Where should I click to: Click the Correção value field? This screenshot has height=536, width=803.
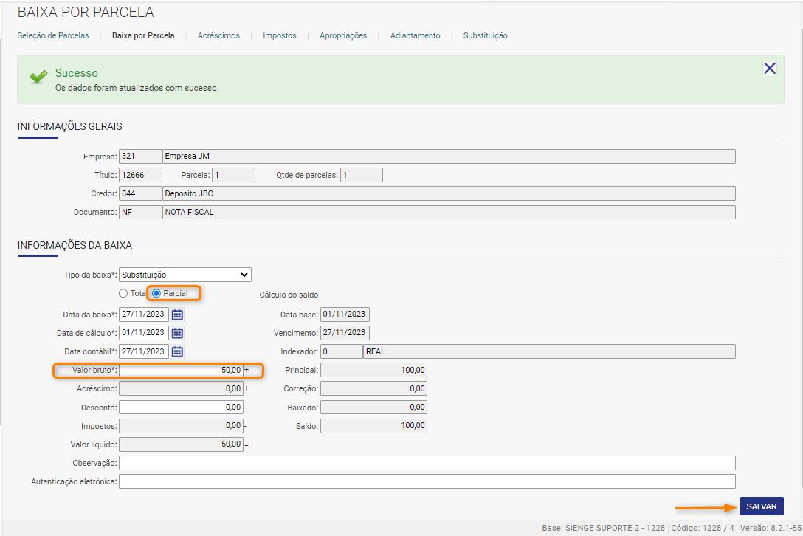pyautogui.click(x=374, y=388)
